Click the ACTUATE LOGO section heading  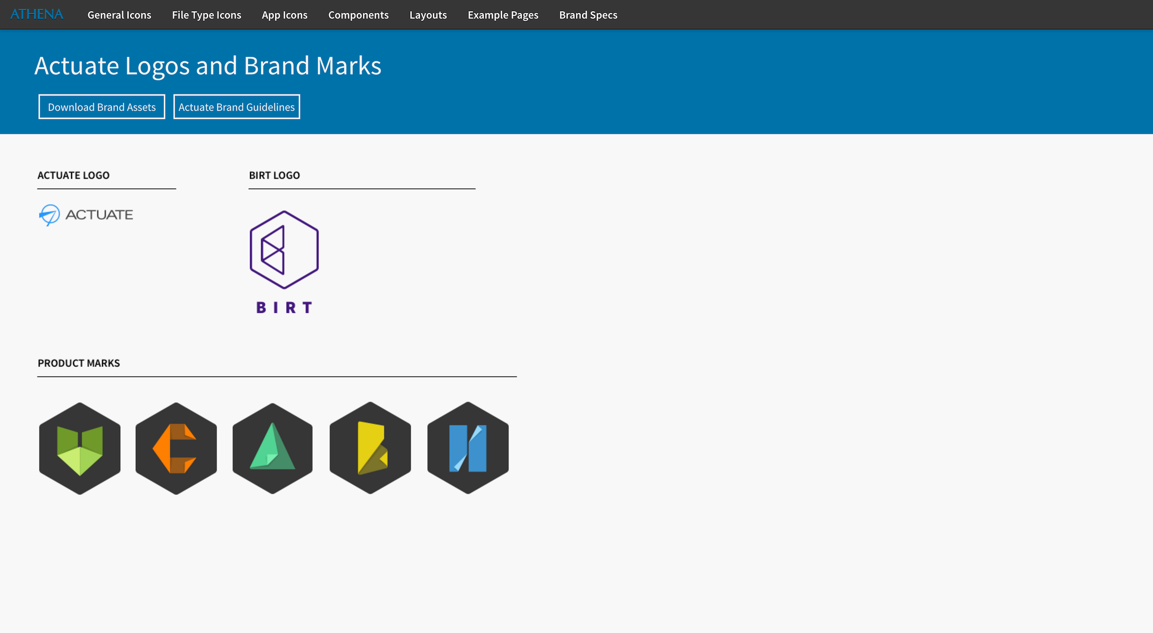(x=73, y=175)
